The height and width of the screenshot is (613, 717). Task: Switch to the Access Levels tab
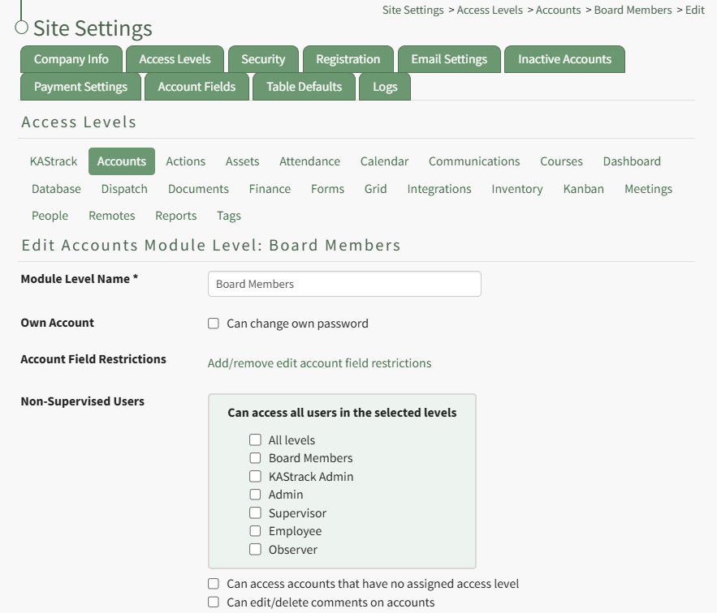coord(175,59)
